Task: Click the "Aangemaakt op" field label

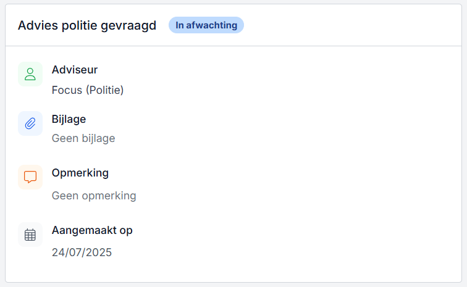Action: pos(92,230)
